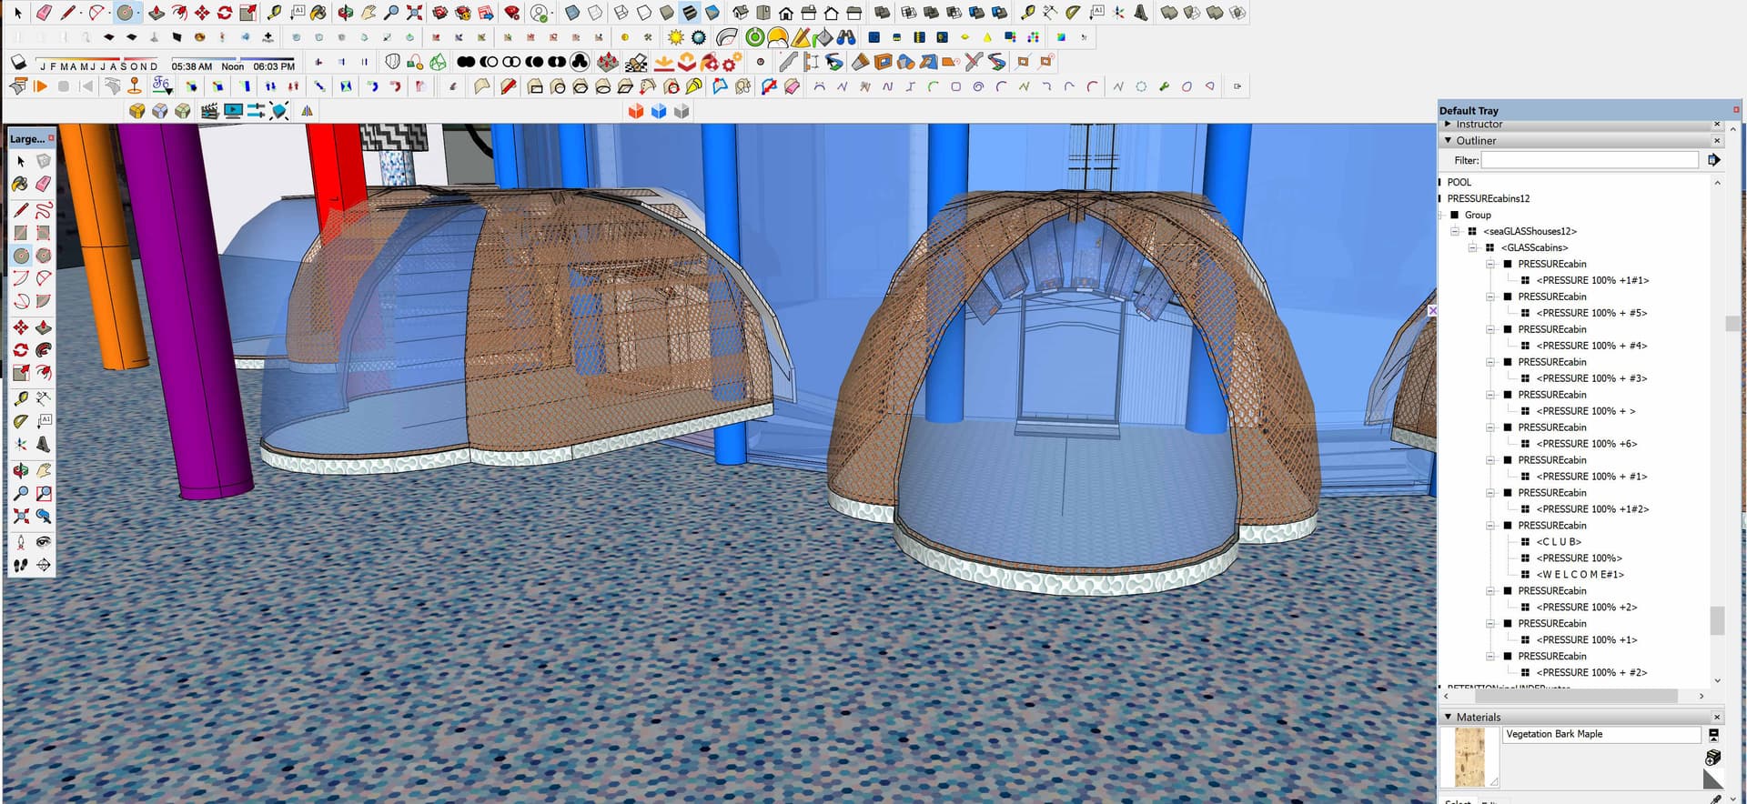Click the Outliner Filter text field
Viewport: 1747px width, 804px height.
pyautogui.click(x=1590, y=160)
